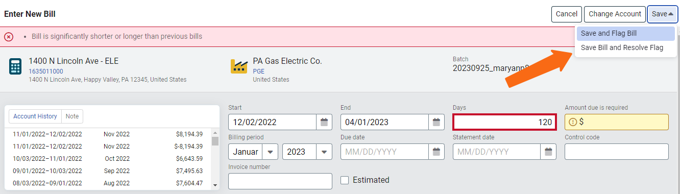Viewport: 680px width, 194px height.
Task: Collapse the Save dropdown button
Action: (x=663, y=14)
